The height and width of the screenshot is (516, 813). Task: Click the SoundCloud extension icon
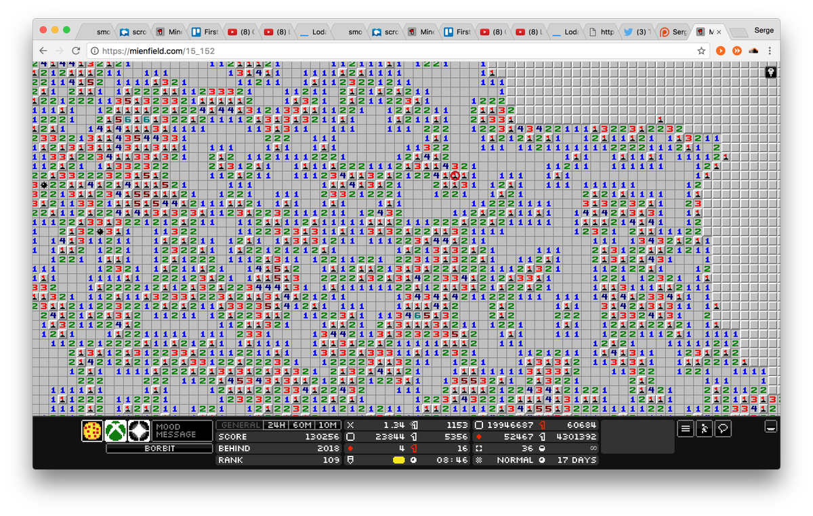click(x=753, y=51)
